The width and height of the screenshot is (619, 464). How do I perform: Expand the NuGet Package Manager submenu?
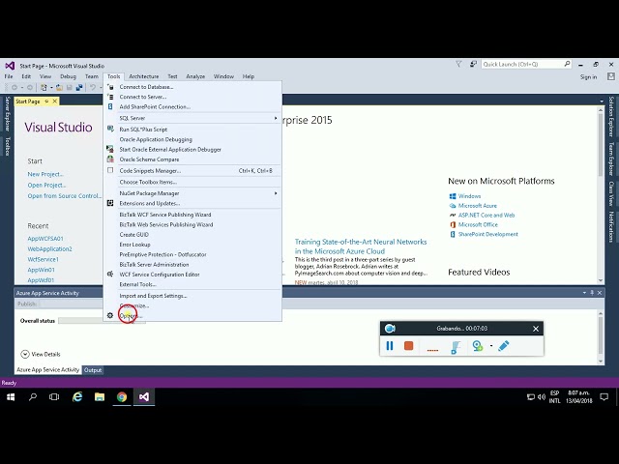point(276,193)
